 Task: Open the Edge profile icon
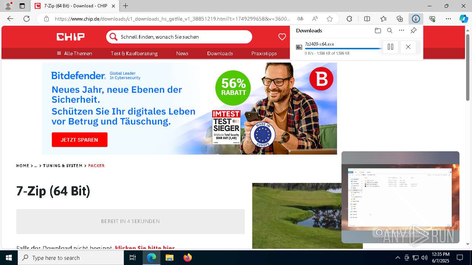(8, 6)
